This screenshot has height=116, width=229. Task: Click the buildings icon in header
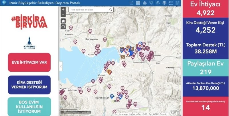pyautogui.click(x=145, y=3)
